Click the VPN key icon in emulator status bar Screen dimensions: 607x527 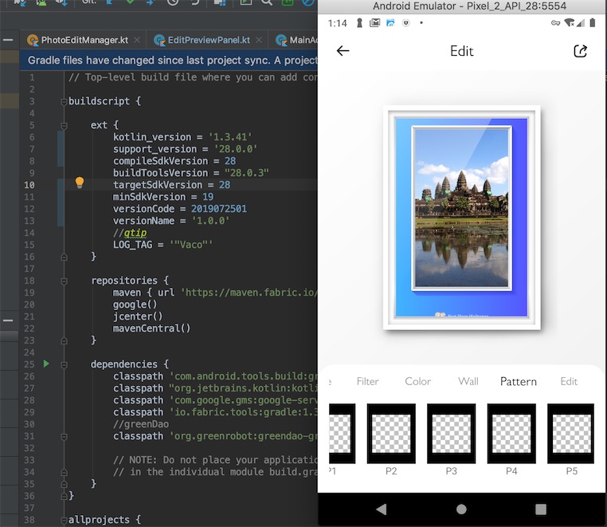pyautogui.click(x=555, y=23)
